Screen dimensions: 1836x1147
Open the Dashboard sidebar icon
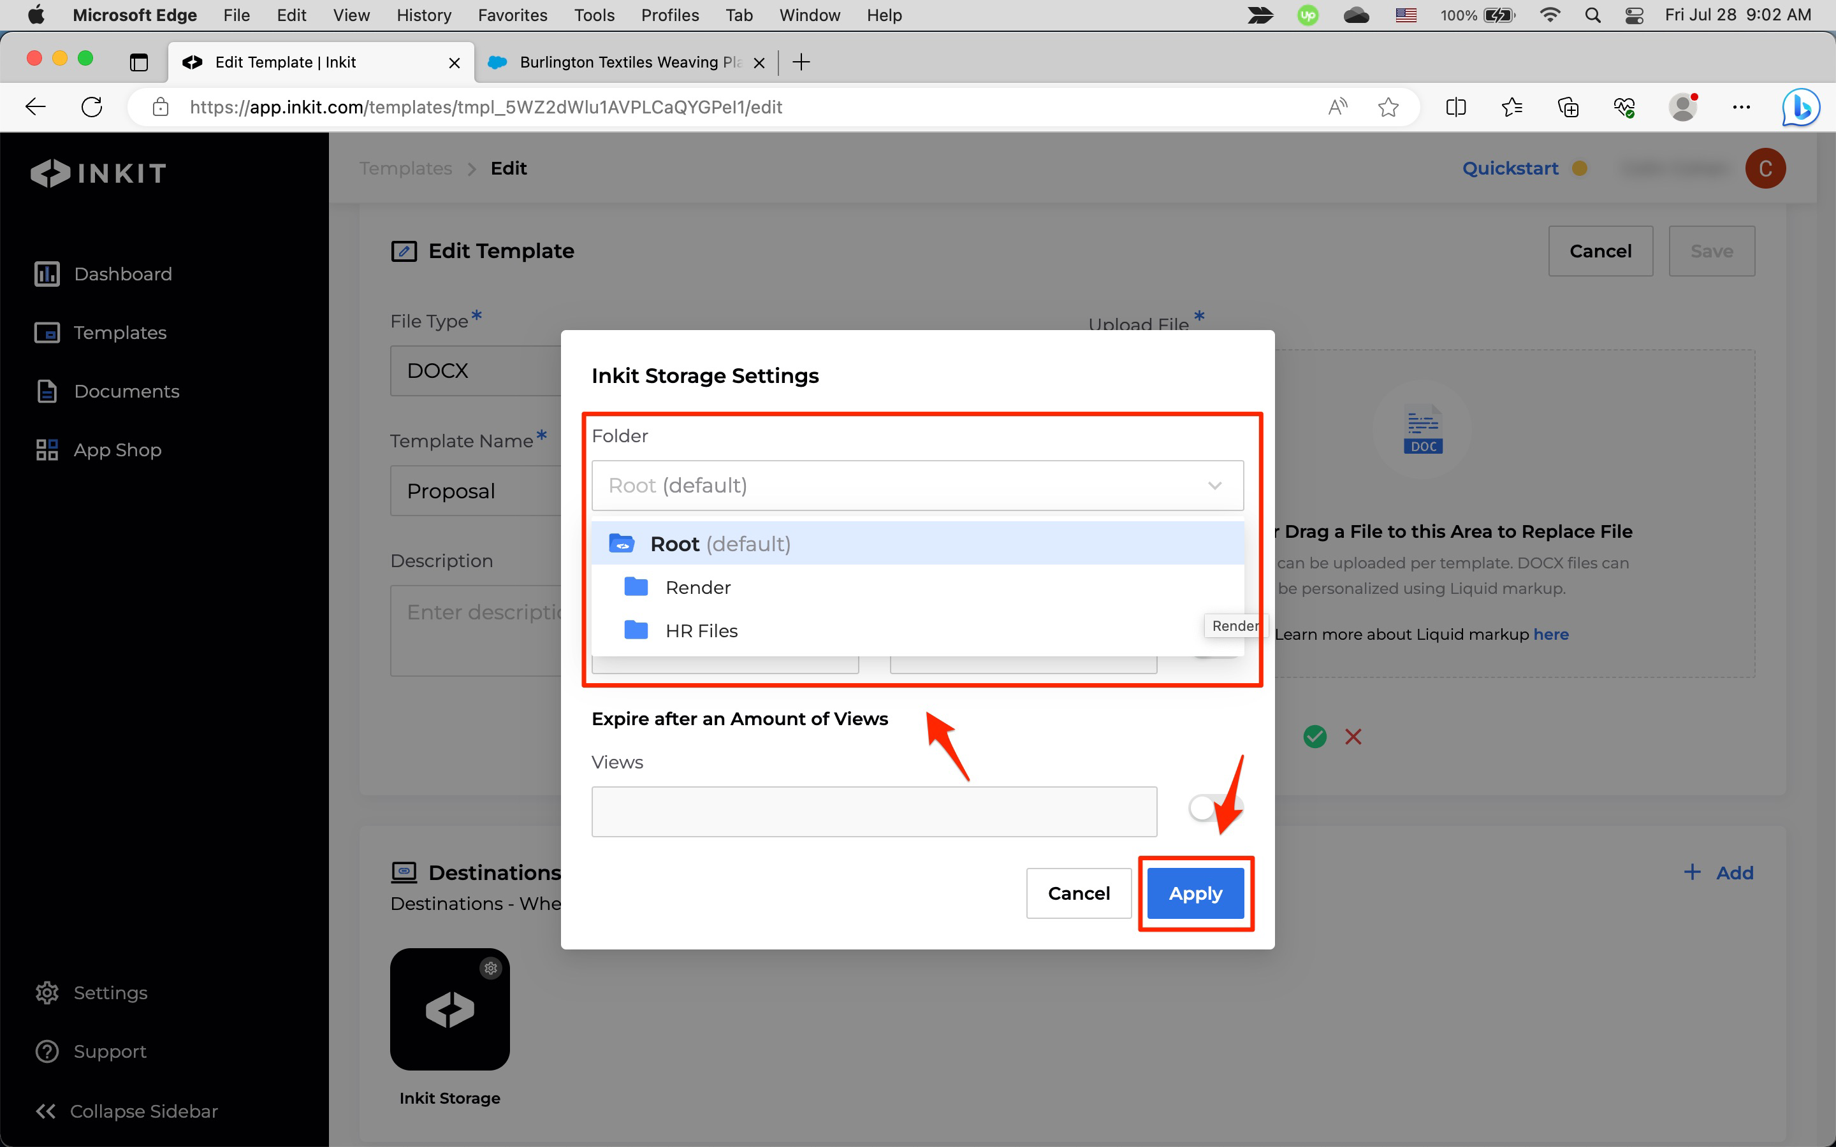47,274
